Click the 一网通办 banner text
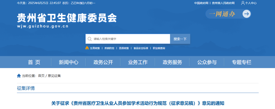Screen dimensions: 275x109 (222, 14)
